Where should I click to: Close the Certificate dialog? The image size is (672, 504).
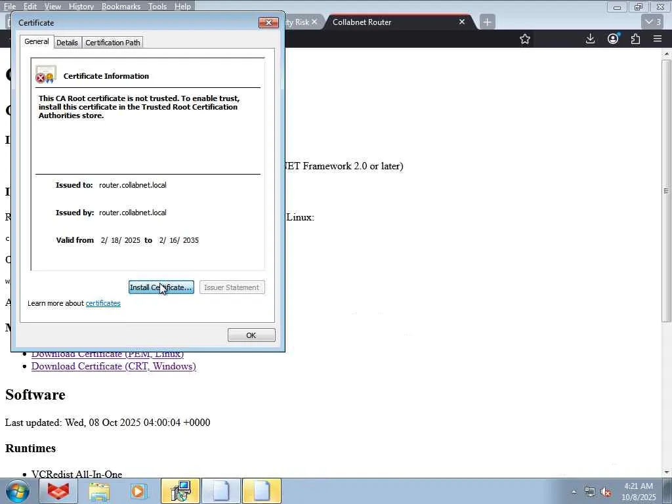[x=268, y=23]
